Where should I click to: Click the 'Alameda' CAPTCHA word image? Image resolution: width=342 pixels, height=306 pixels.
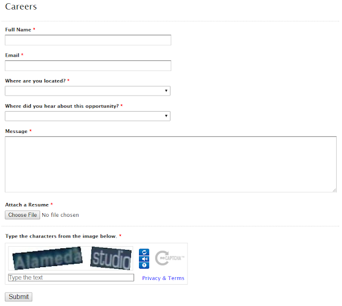(48, 258)
